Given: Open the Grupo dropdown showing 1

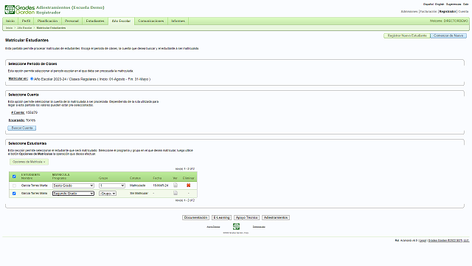Looking at the screenshot, I should coord(112,185).
